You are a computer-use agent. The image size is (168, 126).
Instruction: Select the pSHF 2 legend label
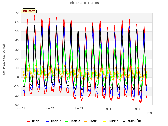click(56, 121)
